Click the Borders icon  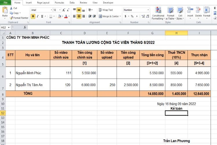tap(51, 16)
